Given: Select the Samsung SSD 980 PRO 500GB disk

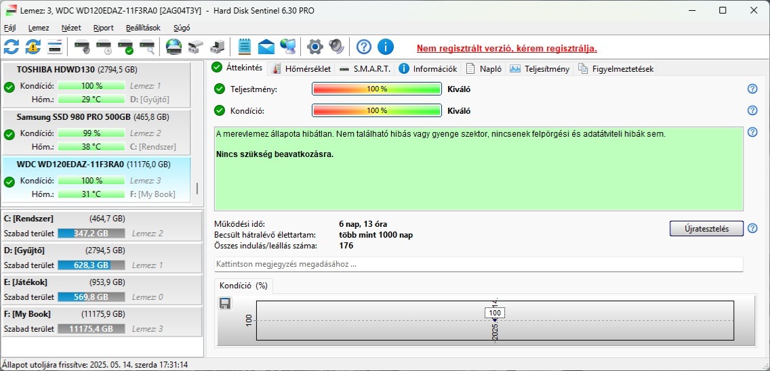Looking at the screenshot, I should coord(96,131).
